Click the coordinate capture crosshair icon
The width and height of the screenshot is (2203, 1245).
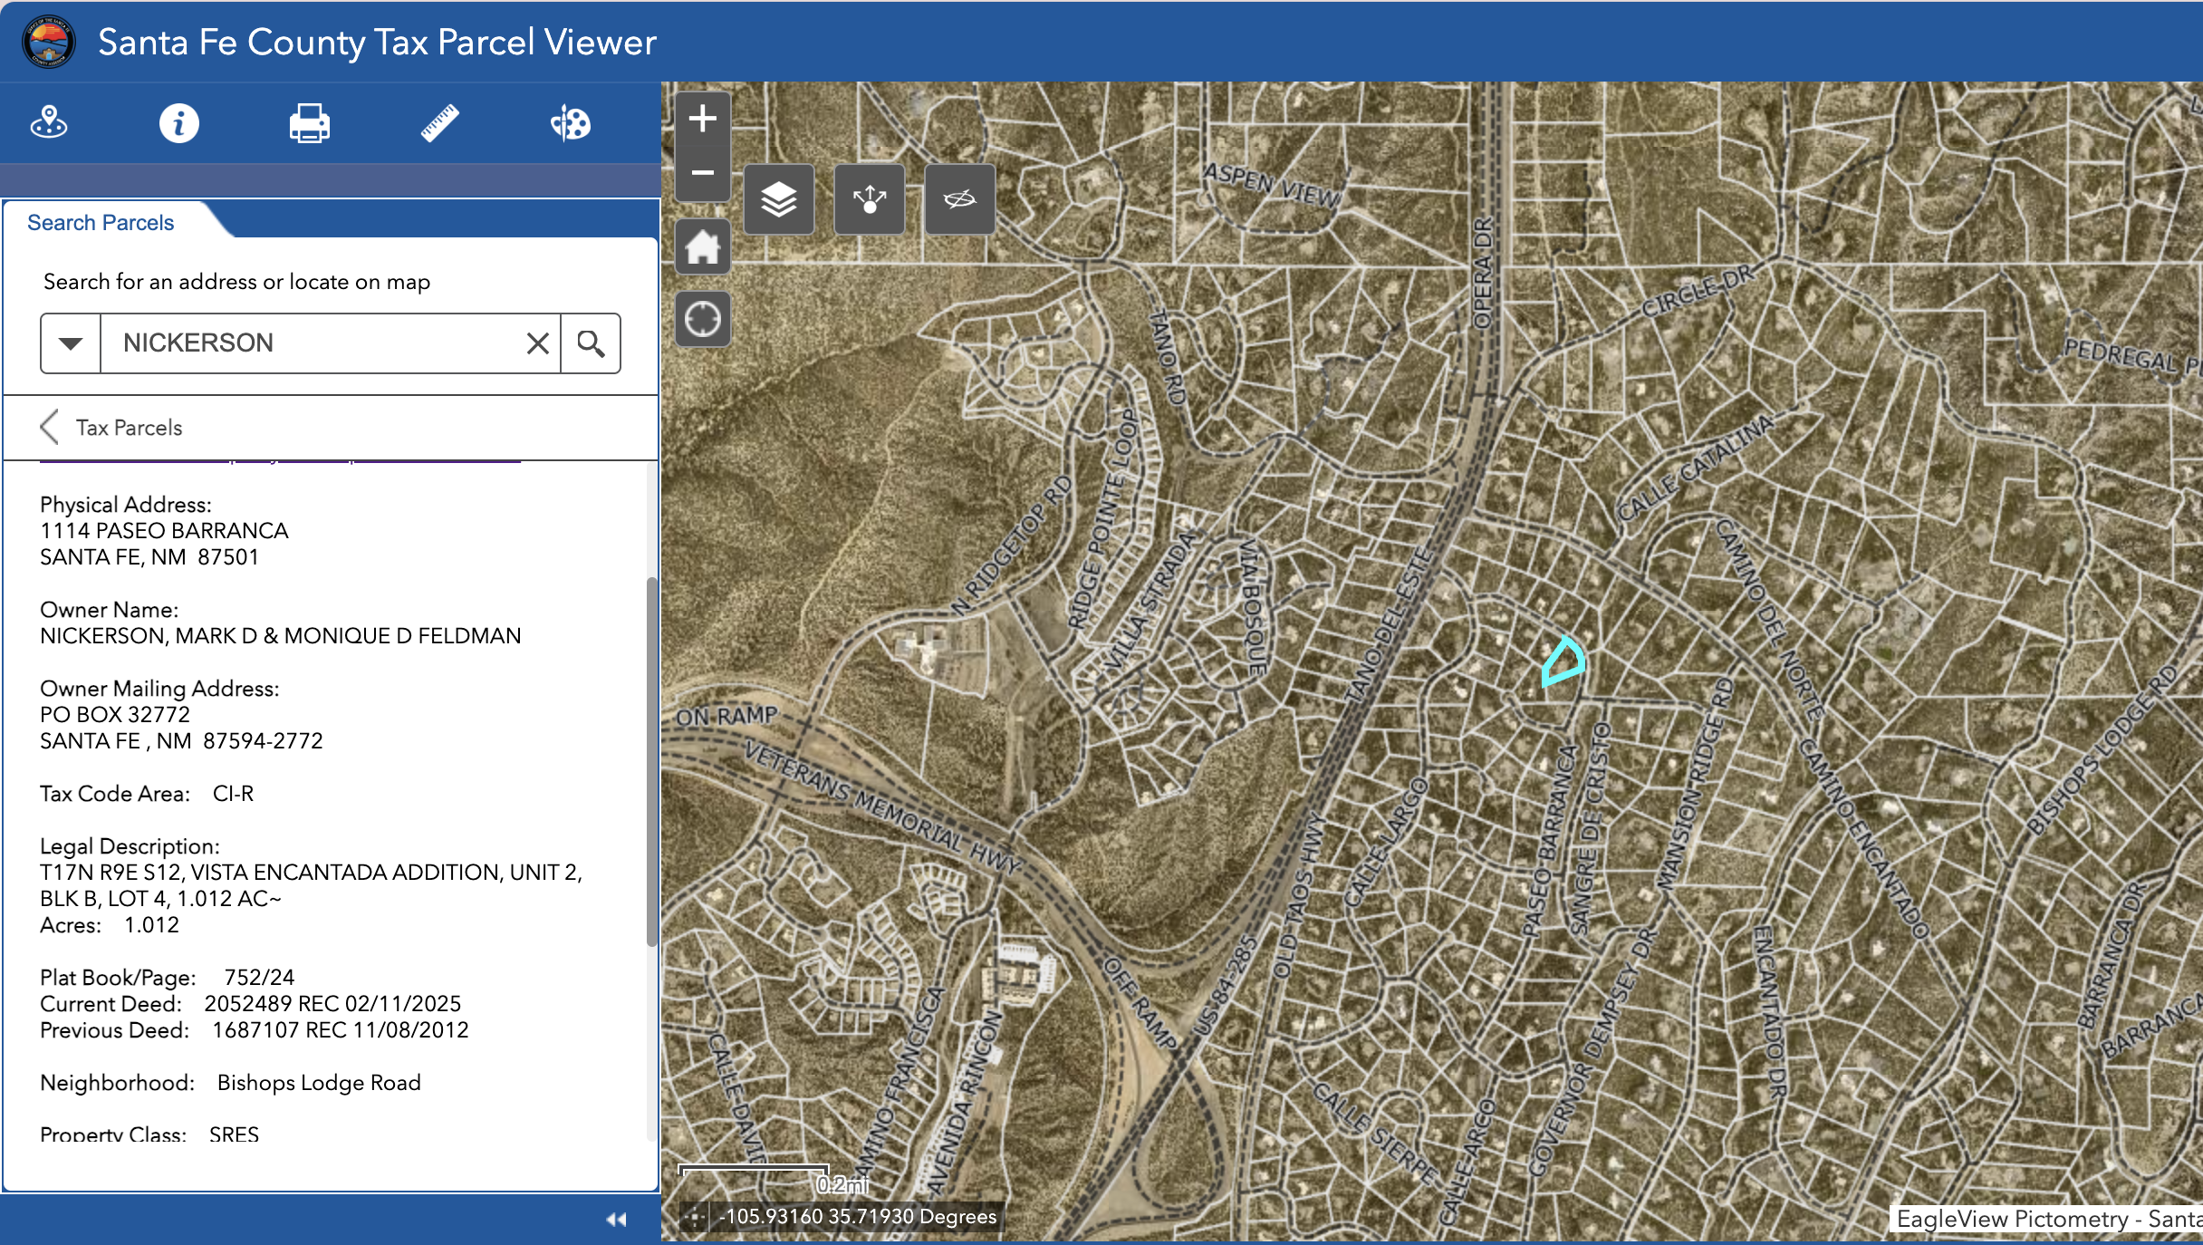[695, 1217]
